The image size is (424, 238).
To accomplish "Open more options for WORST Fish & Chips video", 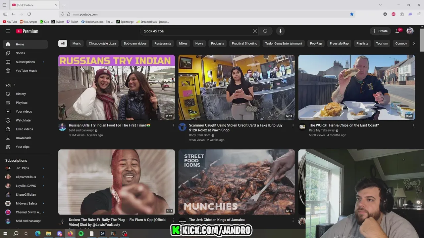I will (413, 126).
